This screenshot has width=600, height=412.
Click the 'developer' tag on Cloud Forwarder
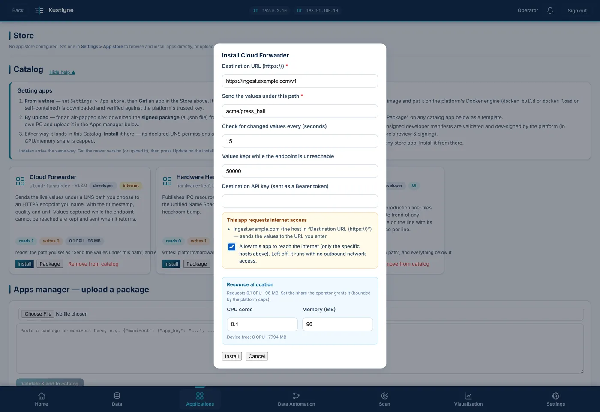click(103, 185)
